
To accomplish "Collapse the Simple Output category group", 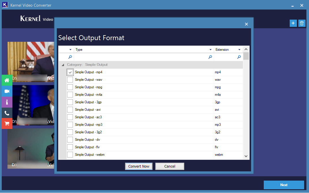I will click(63, 65).
